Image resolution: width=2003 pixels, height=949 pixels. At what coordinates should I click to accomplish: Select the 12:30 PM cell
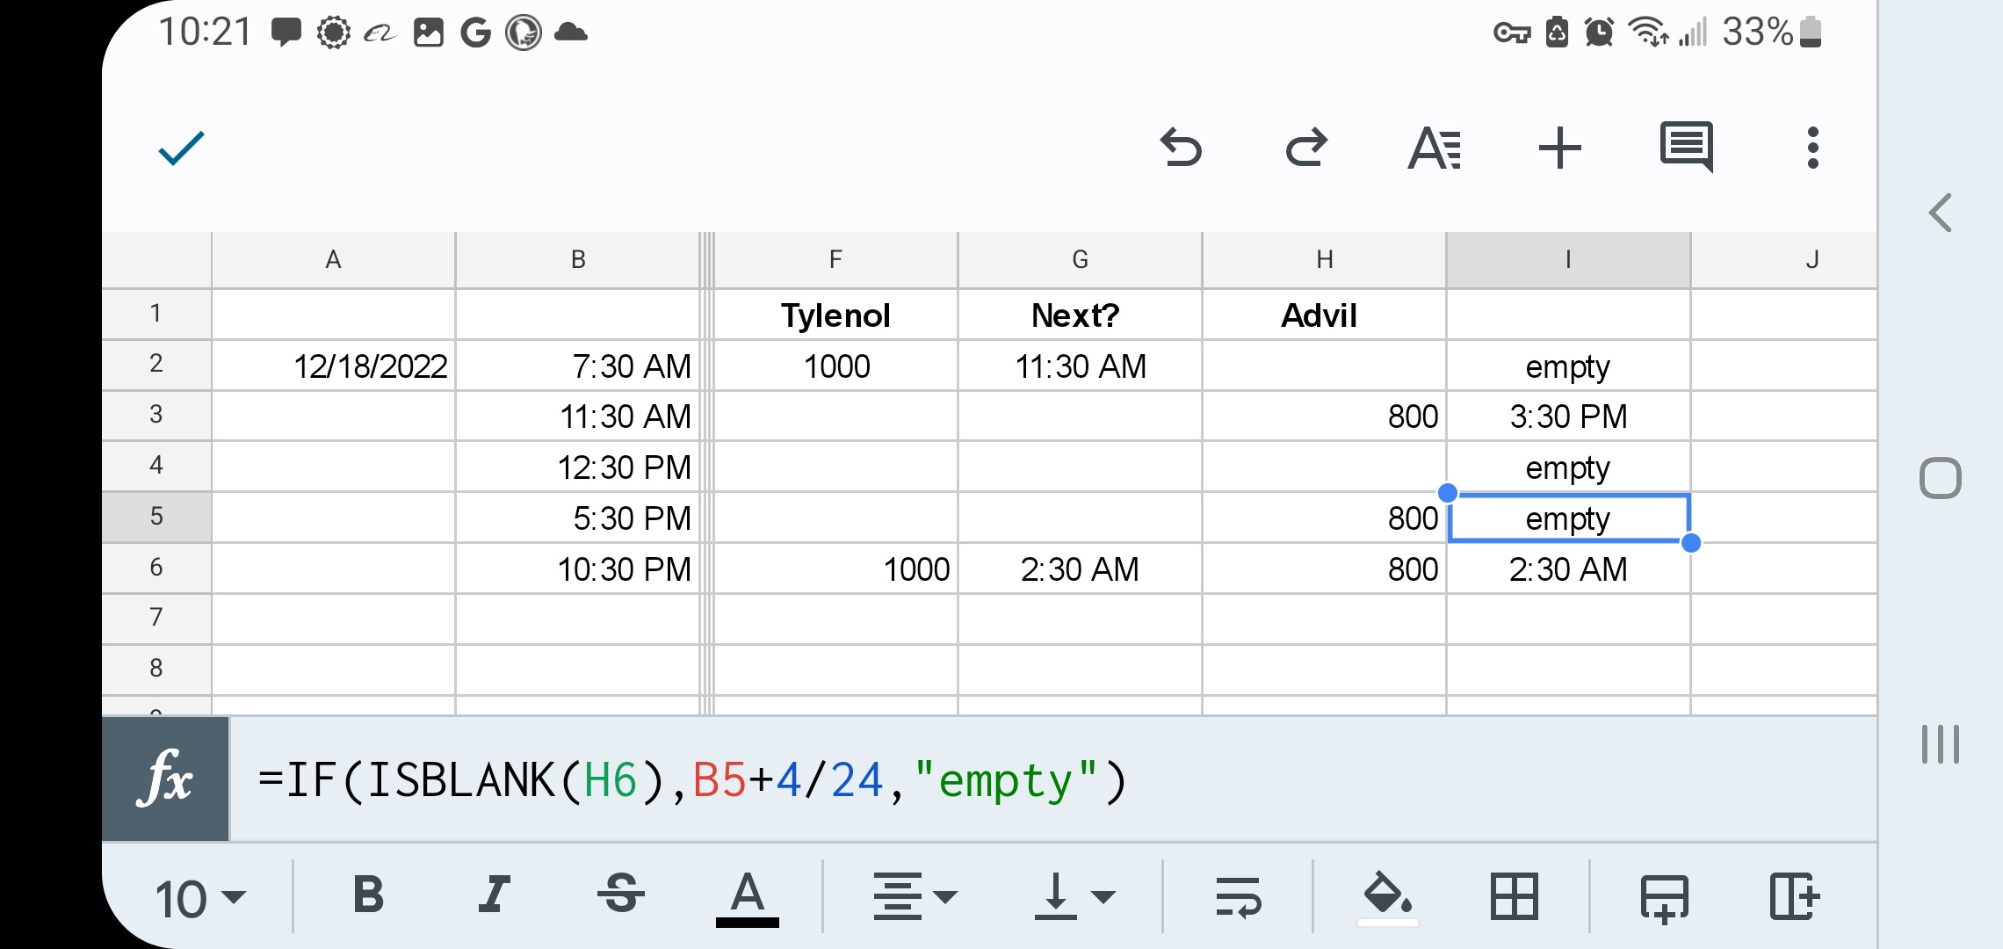click(x=577, y=467)
